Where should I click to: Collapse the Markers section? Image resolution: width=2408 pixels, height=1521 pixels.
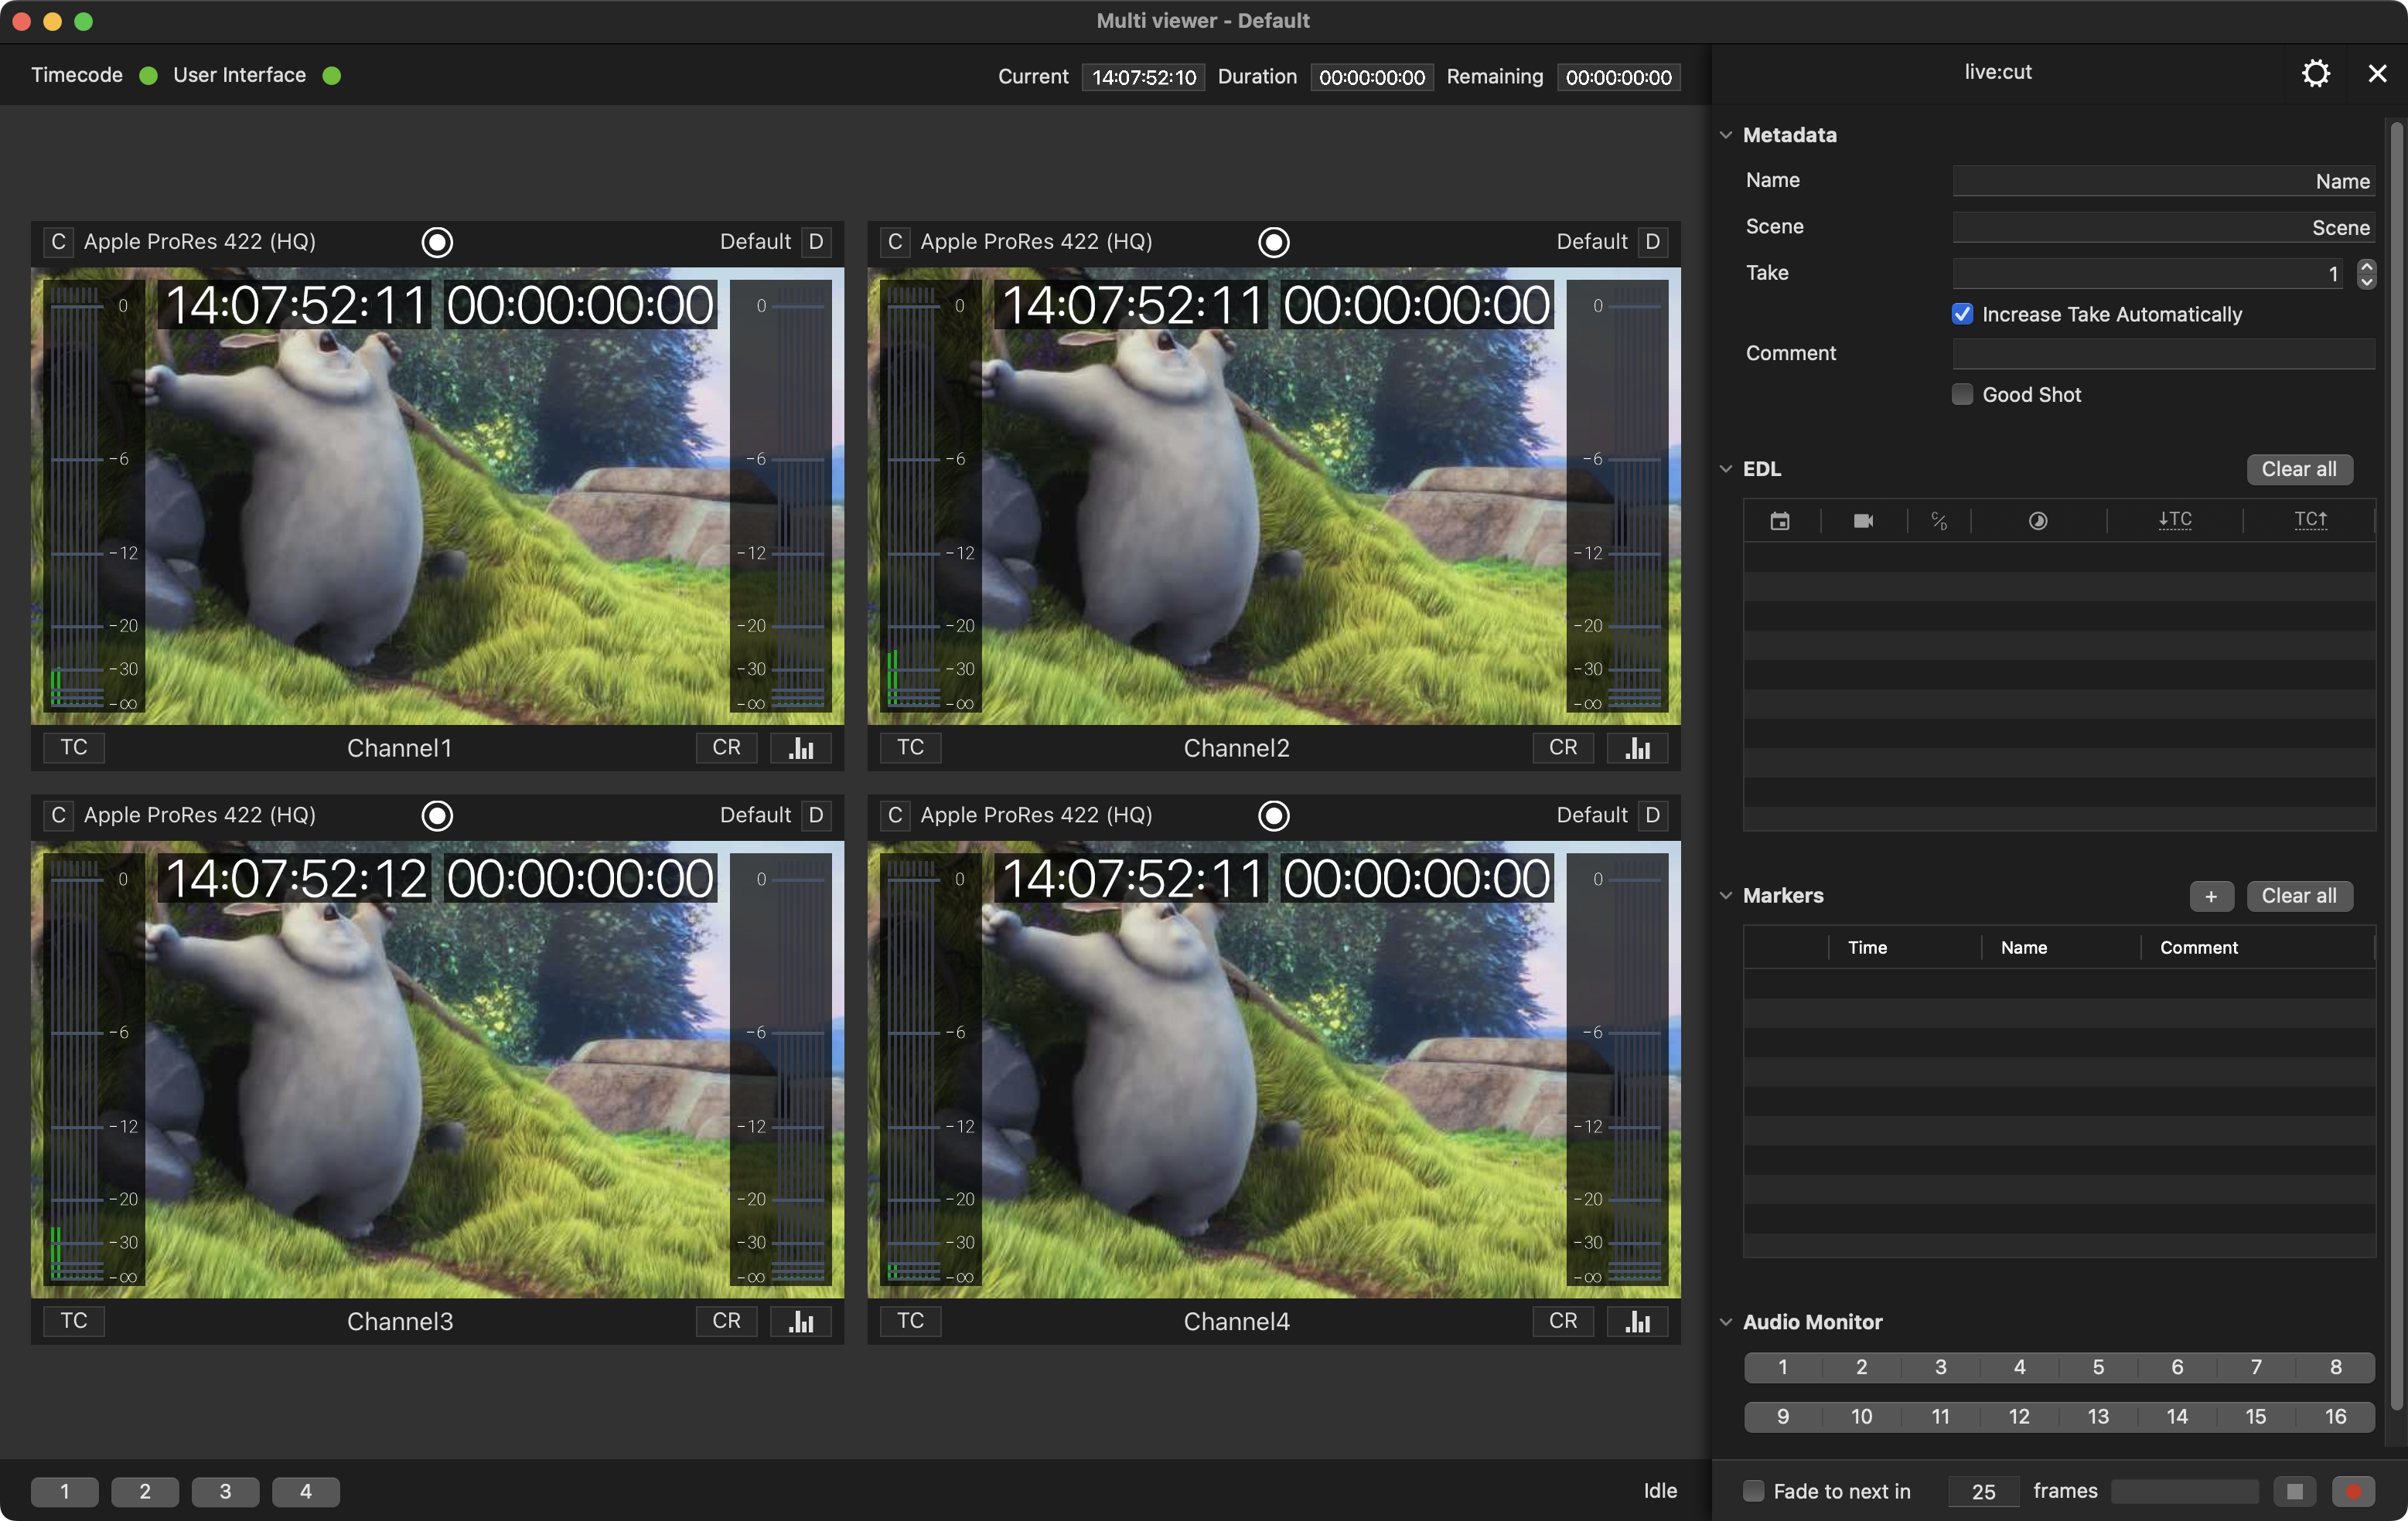[1726, 896]
